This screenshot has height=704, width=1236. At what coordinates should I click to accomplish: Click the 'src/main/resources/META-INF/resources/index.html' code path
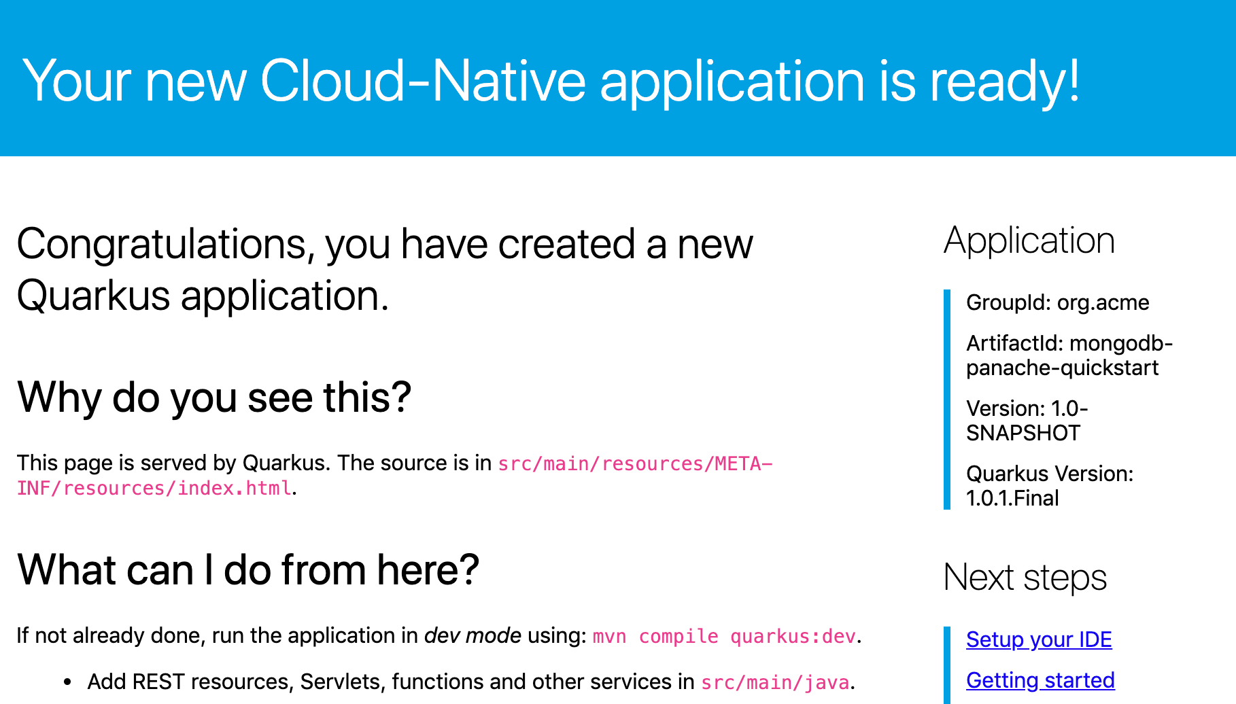tap(394, 476)
